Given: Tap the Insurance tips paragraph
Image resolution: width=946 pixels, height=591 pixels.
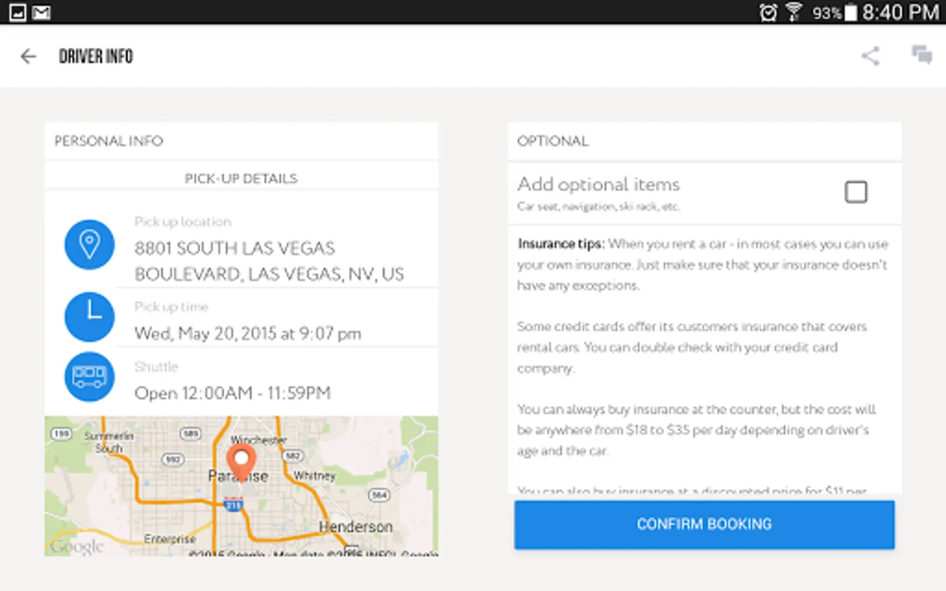Looking at the screenshot, I should click(702, 265).
